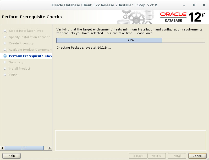Click the Oracle Database 12c logo
The image size is (209, 160).
[x=182, y=17]
